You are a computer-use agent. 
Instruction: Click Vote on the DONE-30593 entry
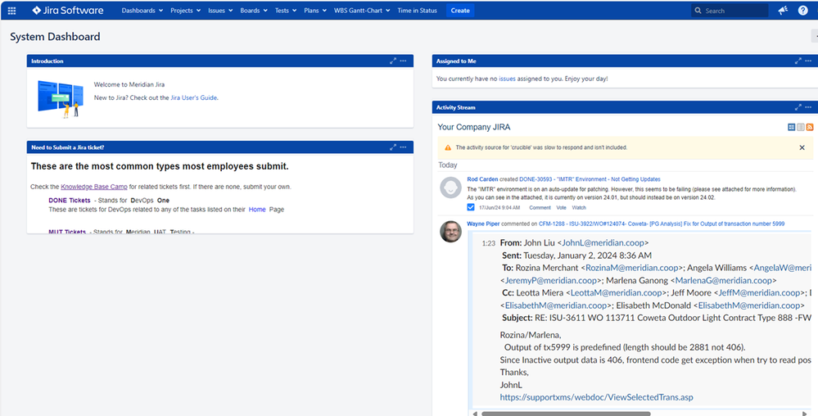562,208
